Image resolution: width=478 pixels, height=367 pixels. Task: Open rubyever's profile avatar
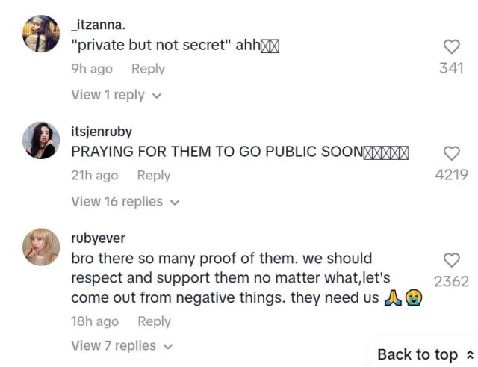41,247
